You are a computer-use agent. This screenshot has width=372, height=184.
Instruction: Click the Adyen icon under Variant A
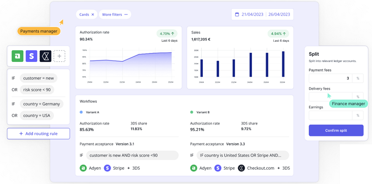(83, 168)
